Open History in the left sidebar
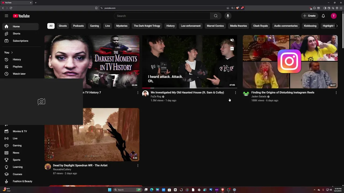Screen dimensions: 344x193 coord(20,60)
